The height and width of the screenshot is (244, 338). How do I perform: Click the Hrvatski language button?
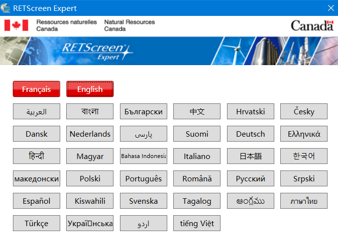pyautogui.click(x=250, y=111)
